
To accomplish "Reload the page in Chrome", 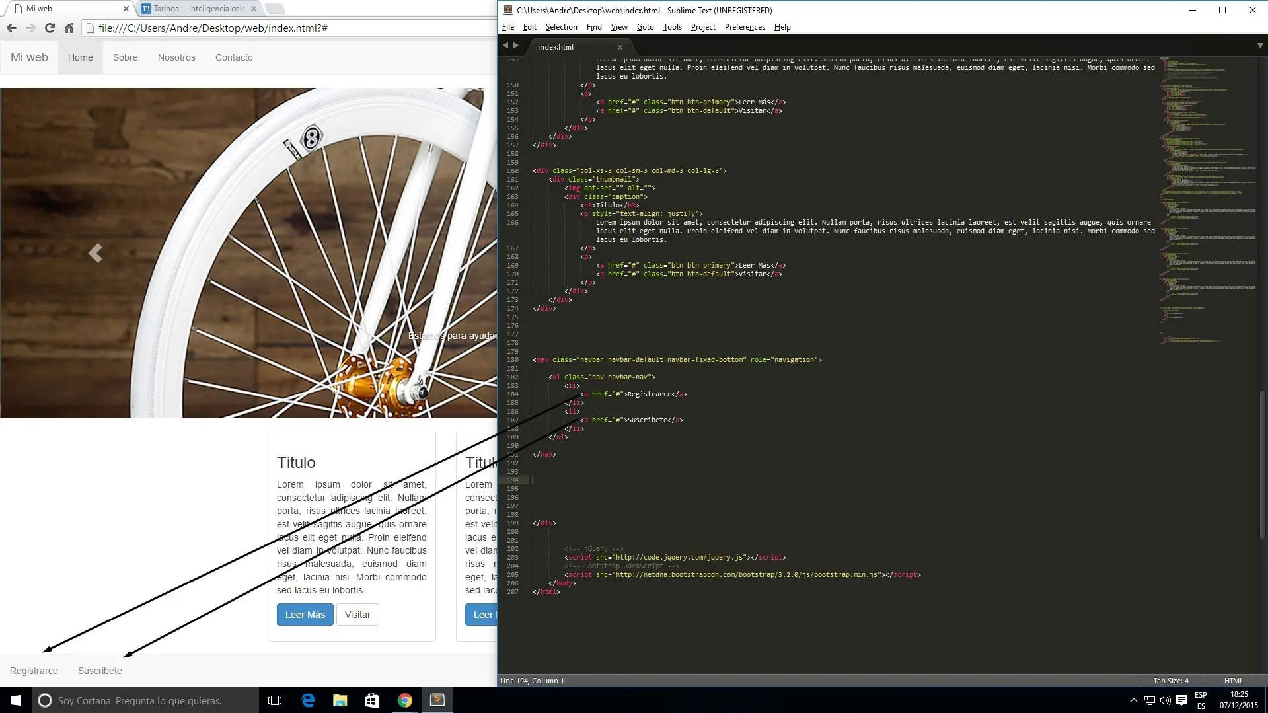I will (x=50, y=28).
